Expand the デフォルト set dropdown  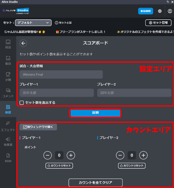click(x=33, y=23)
